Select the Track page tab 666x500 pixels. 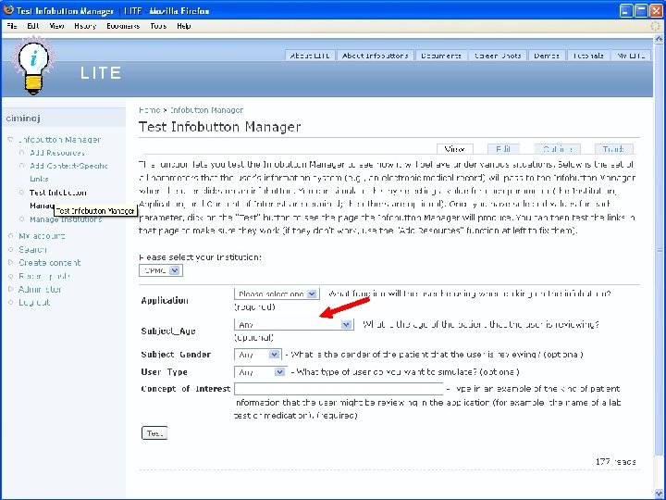[613, 149]
